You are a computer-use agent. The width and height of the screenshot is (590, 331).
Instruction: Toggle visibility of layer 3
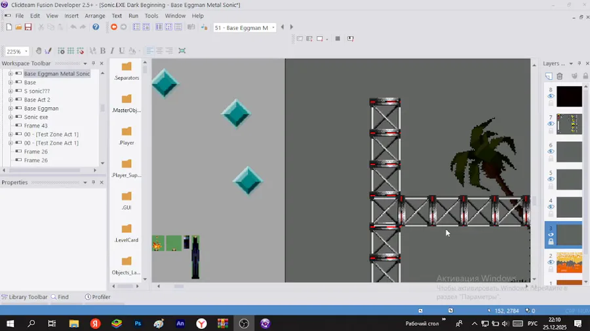551,235
